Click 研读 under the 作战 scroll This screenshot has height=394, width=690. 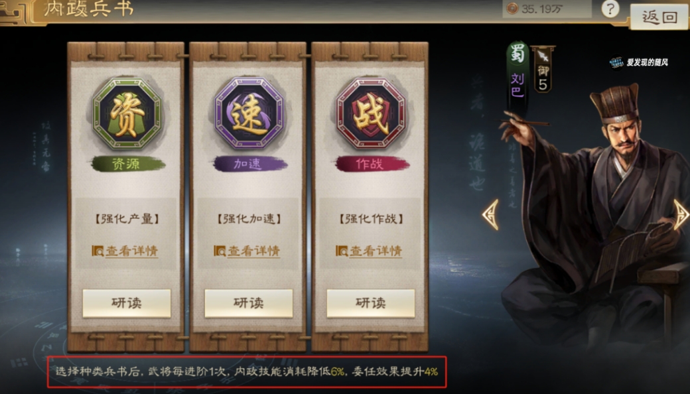click(x=370, y=303)
